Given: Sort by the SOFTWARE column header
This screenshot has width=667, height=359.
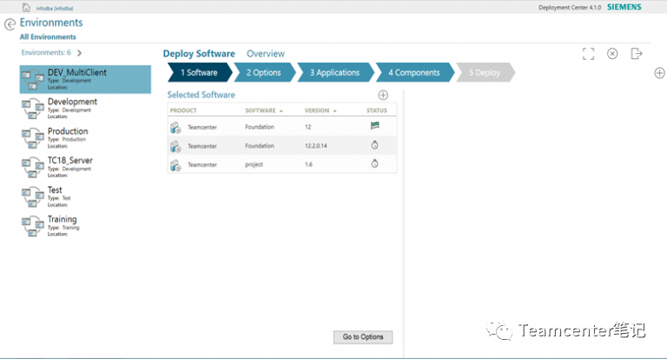Looking at the screenshot, I should (264, 111).
